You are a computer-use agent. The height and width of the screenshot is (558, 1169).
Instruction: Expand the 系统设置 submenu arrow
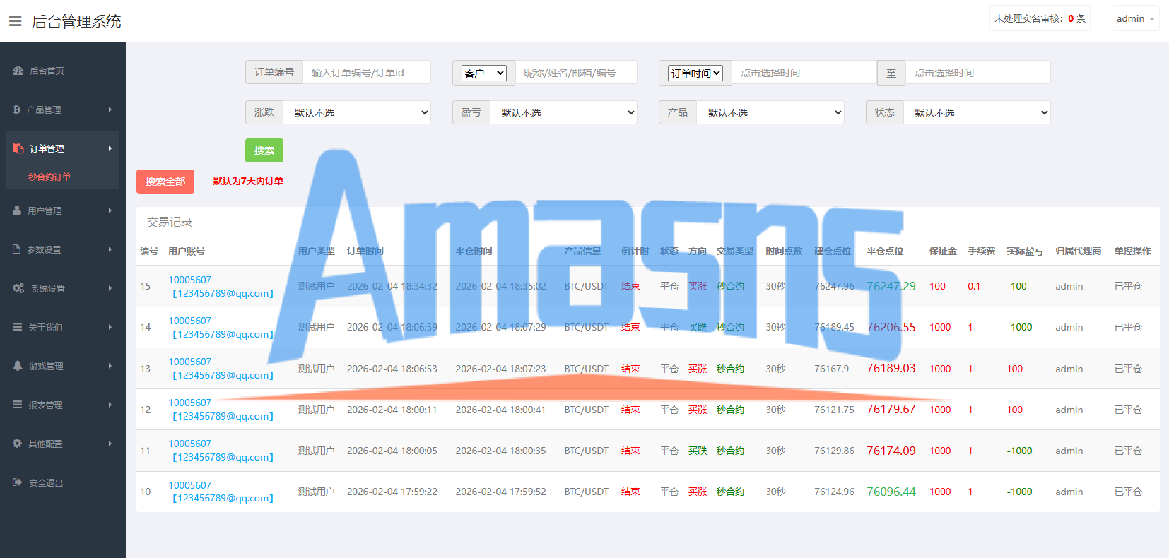110,288
